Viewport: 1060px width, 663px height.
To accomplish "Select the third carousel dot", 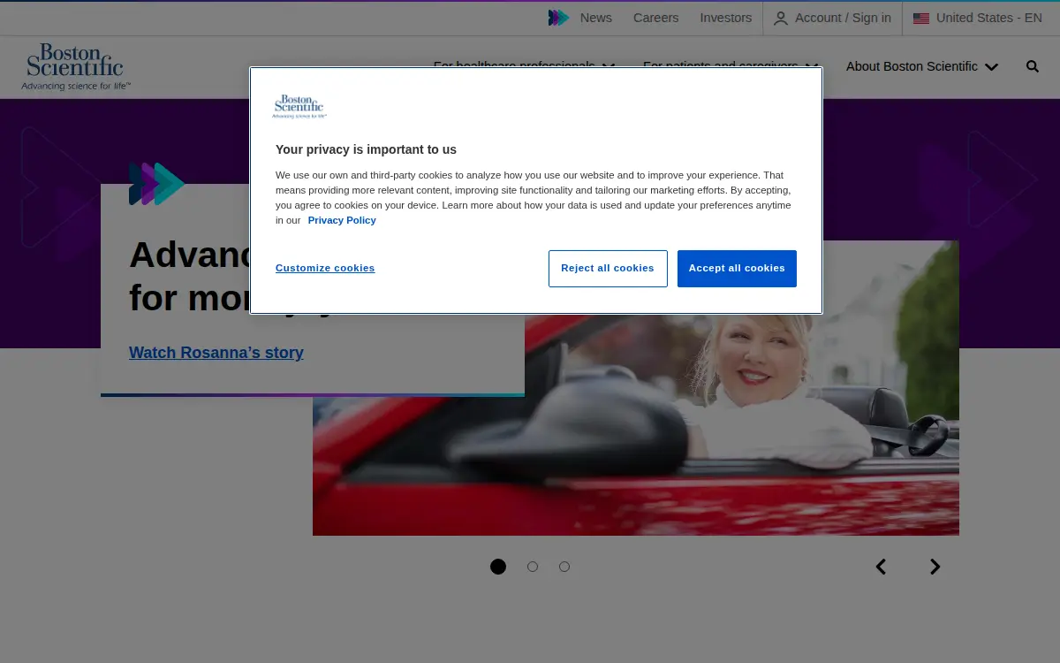I will point(564,567).
